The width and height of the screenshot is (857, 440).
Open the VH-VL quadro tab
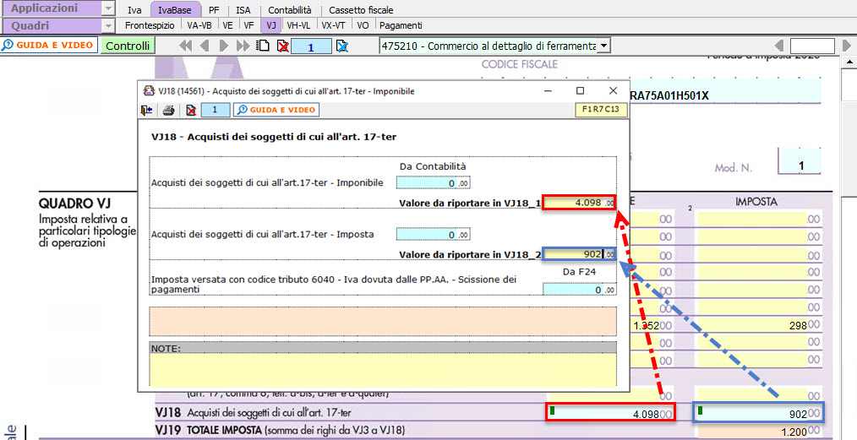click(298, 25)
